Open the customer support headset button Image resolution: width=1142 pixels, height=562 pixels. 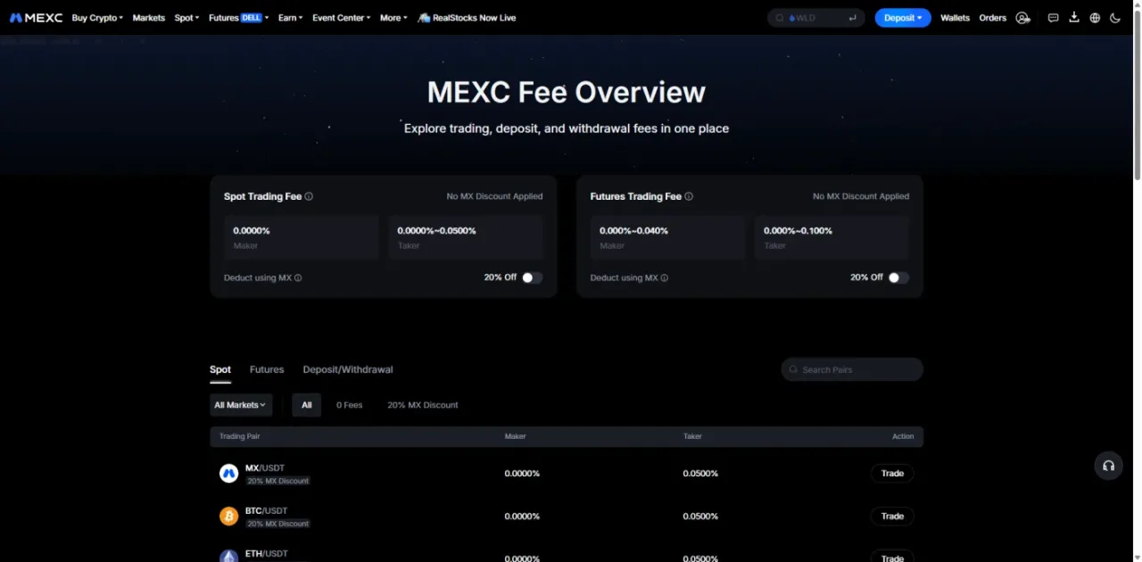pos(1108,466)
